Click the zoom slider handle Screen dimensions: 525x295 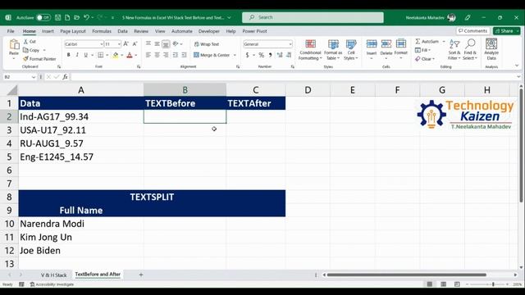coord(493,284)
